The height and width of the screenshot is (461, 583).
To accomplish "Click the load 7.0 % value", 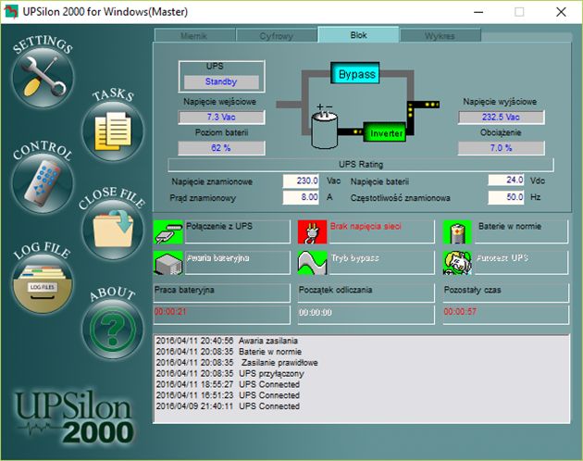I will pyautogui.click(x=502, y=148).
